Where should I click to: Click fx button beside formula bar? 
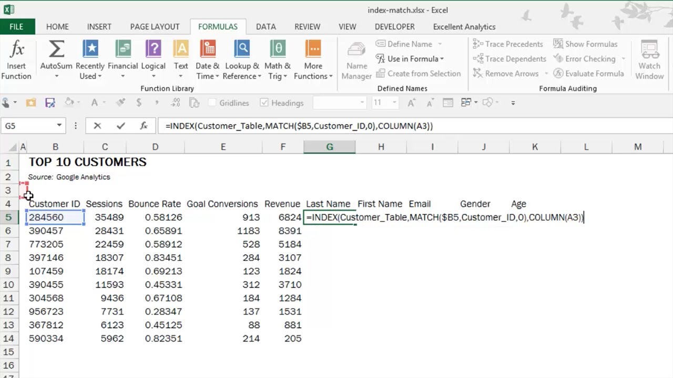[x=144, y=126]
